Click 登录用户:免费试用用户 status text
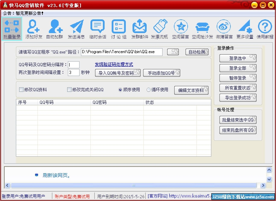The image size is (276, 201). (23, 196)
